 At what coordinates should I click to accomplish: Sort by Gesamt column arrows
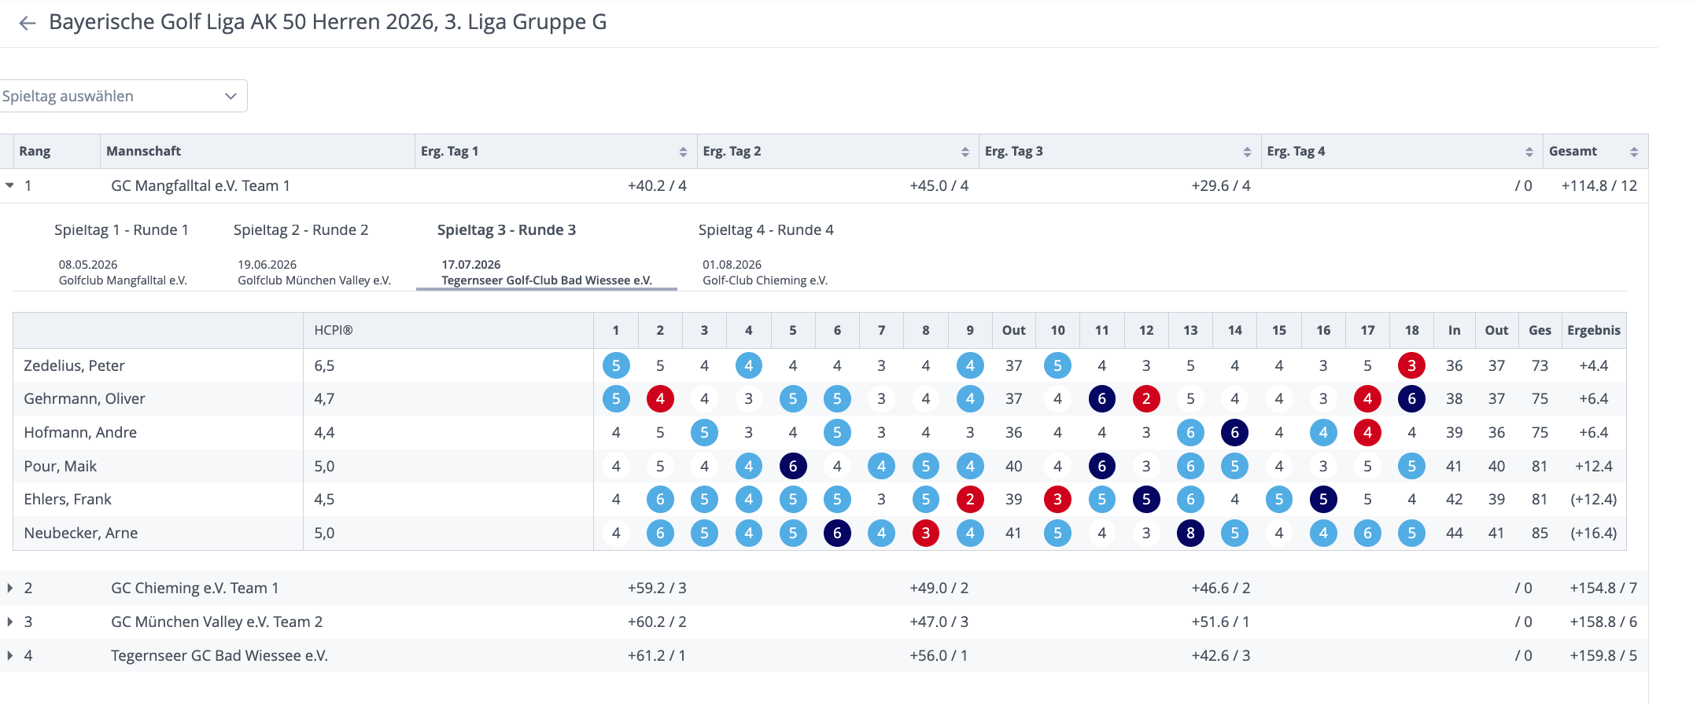(1634, 152)
